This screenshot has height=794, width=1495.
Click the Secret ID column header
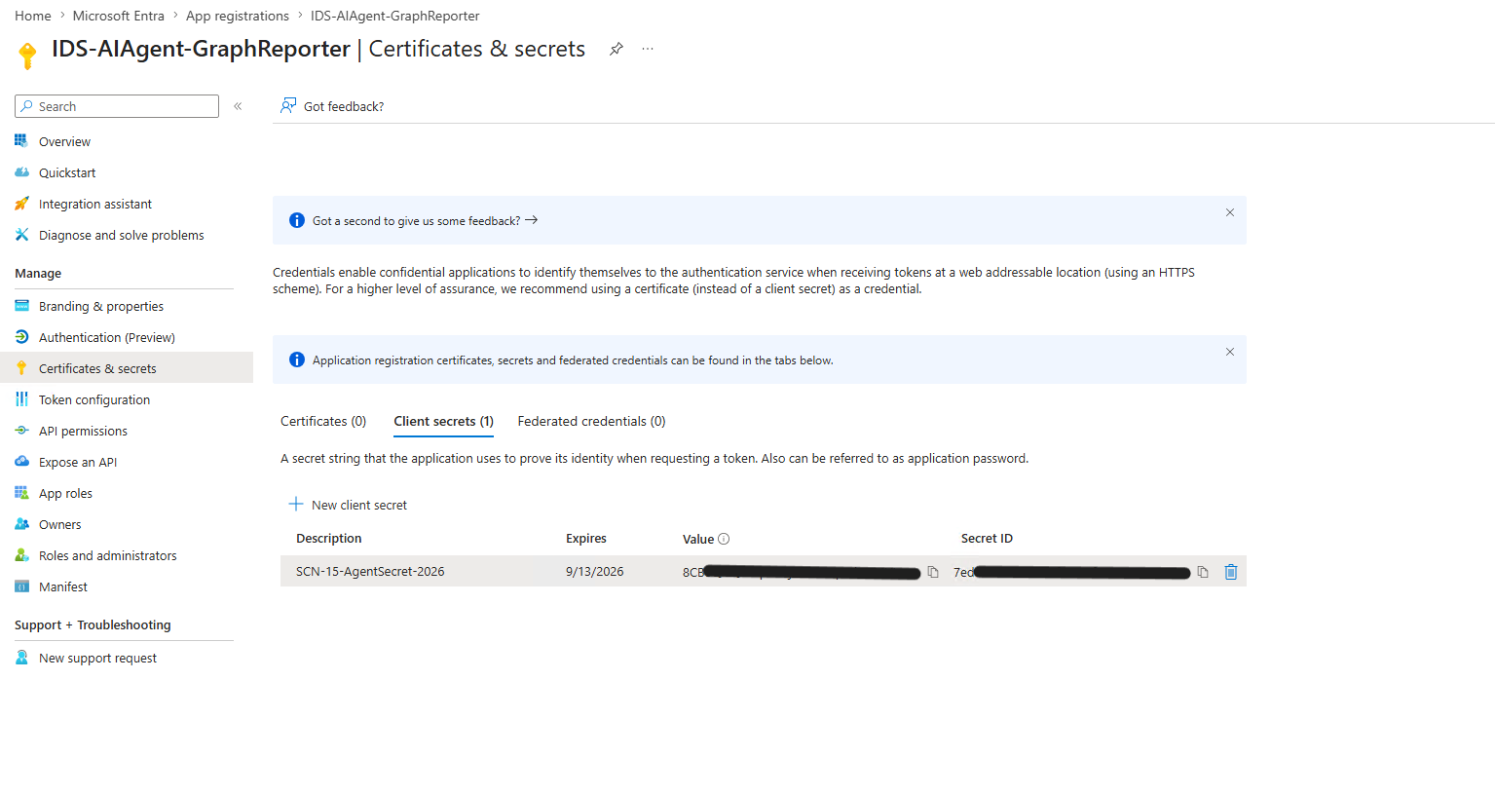click(x=987, y=538)
